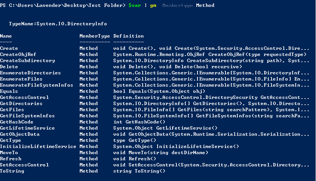316x181 pixels.
Task: Click the Name column header
Action: 6,36
